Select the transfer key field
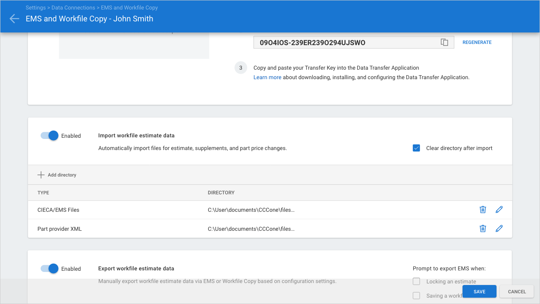Screen dimensions: 540x304 (354, 42)
